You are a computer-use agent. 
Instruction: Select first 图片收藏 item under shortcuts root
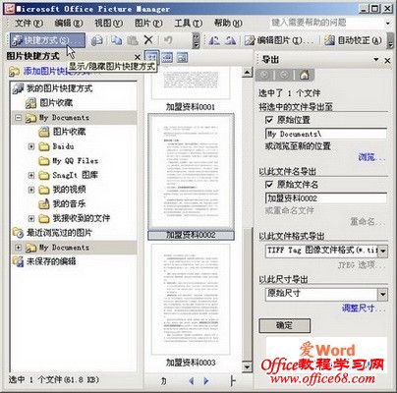coord(49,103)
